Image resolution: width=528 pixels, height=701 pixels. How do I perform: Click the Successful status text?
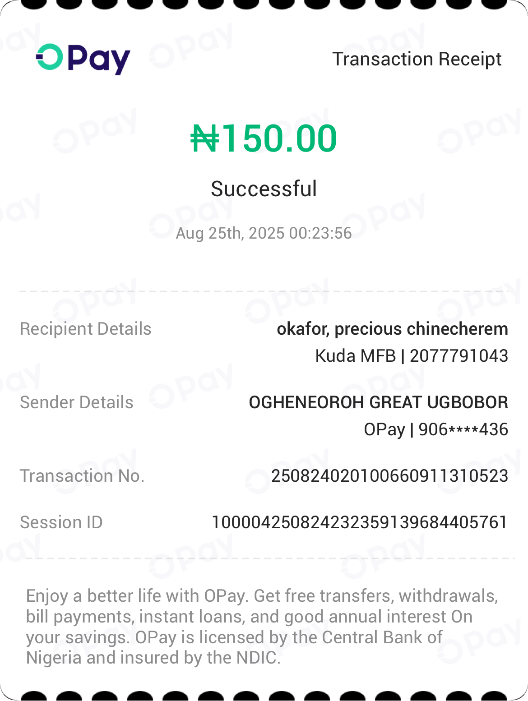(264, 189)
